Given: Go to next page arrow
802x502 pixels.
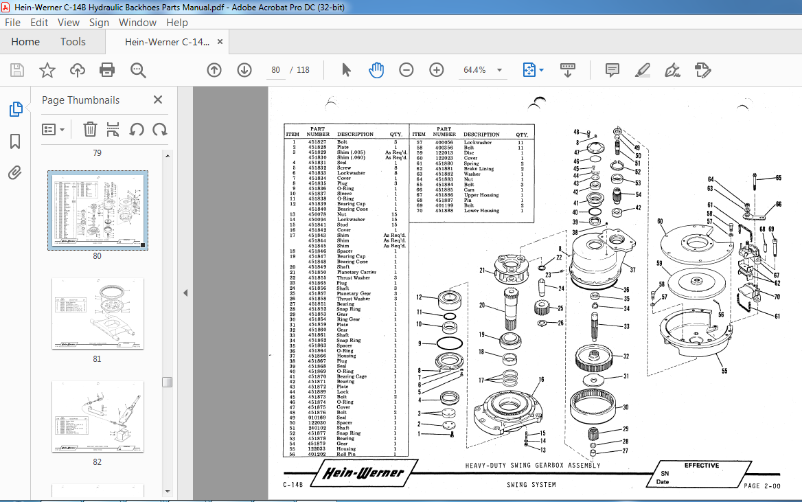Looking at the screenshot, I should tap(244, 70).
